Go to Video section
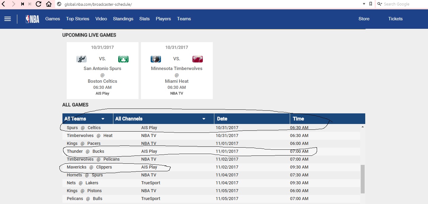428x204 pixels. 101,19
